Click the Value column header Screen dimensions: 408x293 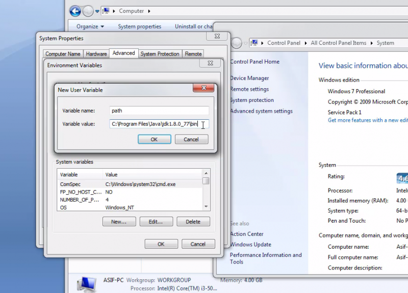pyautogui.click(x=152, y=174)
